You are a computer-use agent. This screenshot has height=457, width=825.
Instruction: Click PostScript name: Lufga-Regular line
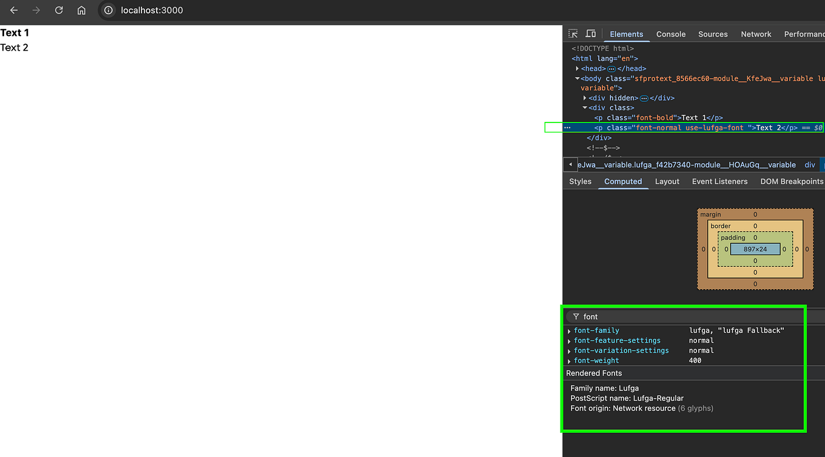point(627,398)
